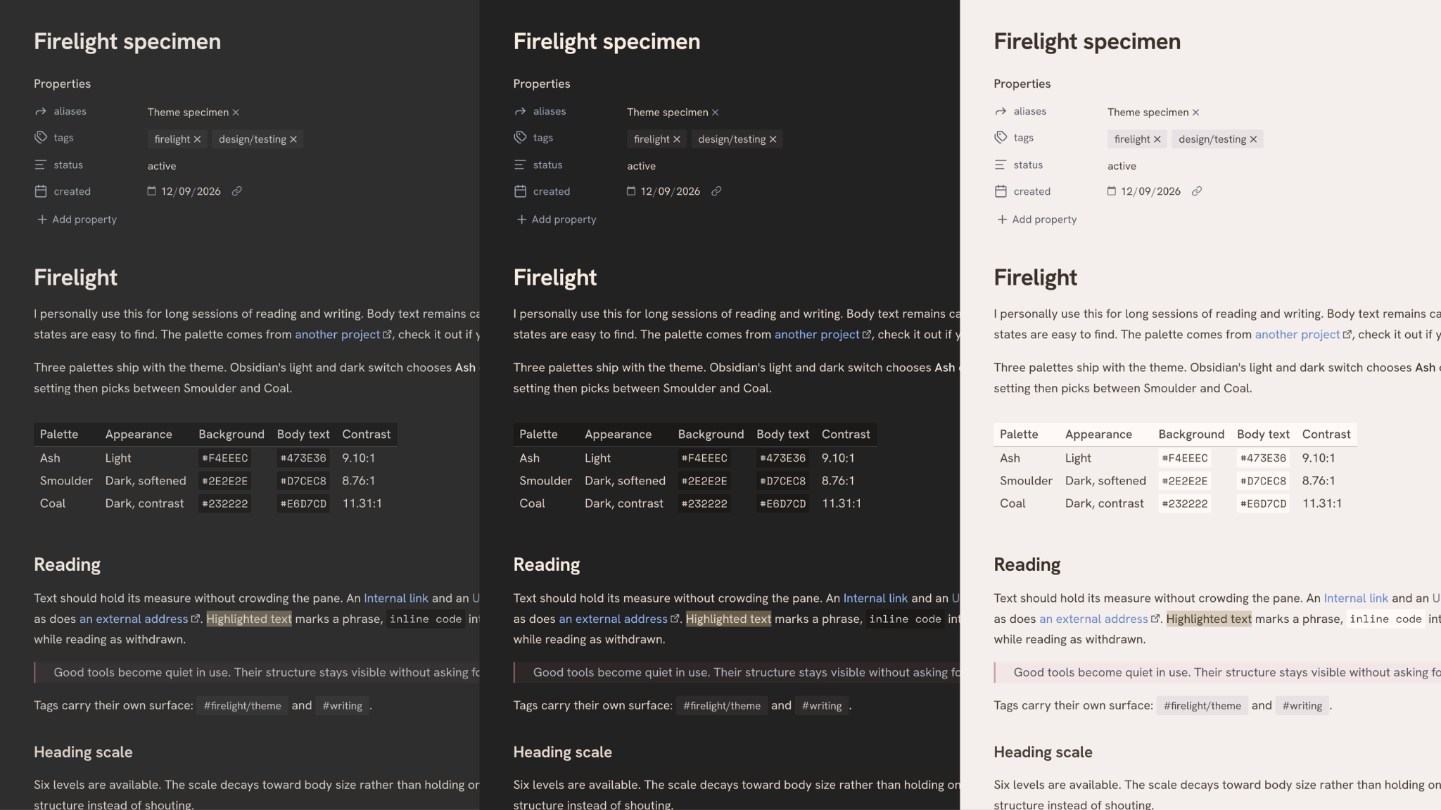Click the #firelight/theme tag in middle pane
The width and height of the screenshot is (1441, 810).
[x=722, y=706]
